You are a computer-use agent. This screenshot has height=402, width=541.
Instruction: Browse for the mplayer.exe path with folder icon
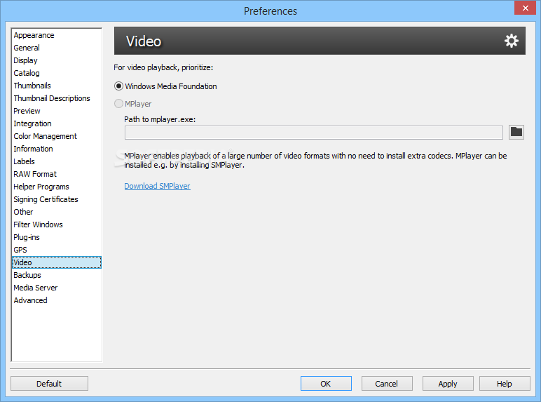[516, 133]
